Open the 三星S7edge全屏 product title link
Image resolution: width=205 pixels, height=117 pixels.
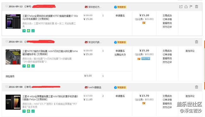pos(50,17)
